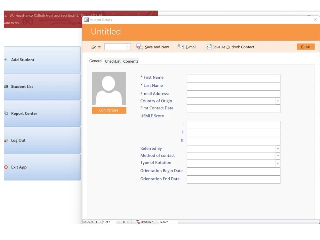
Task: Click Save As Outlook Contact label
Action: (233, 47)
